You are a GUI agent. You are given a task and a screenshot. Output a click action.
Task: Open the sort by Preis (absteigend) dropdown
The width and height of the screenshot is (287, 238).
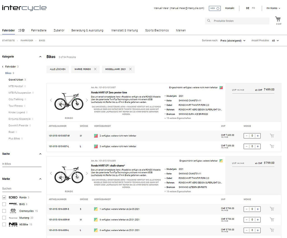click(x=233, y=41)
